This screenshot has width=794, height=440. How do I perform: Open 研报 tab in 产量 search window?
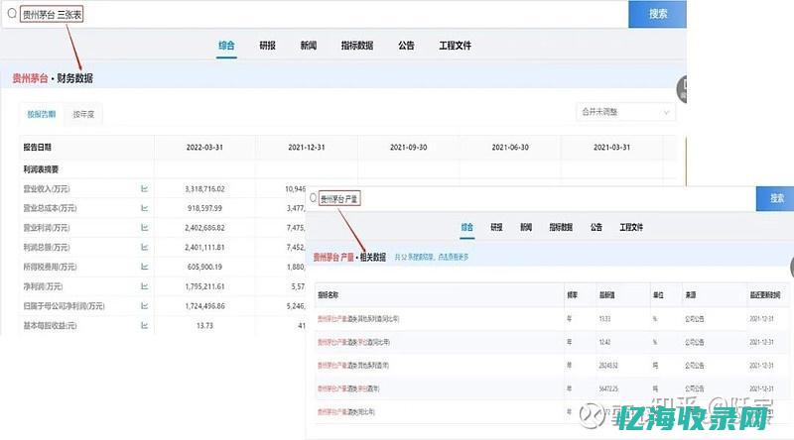pyautogui.click(x=497, y=227)
